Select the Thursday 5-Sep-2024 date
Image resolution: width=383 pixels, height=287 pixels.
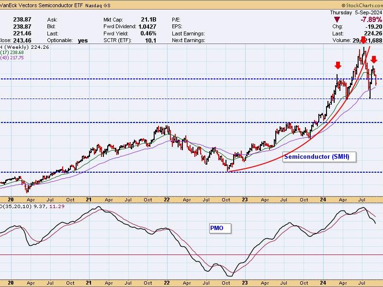[356, 12]
